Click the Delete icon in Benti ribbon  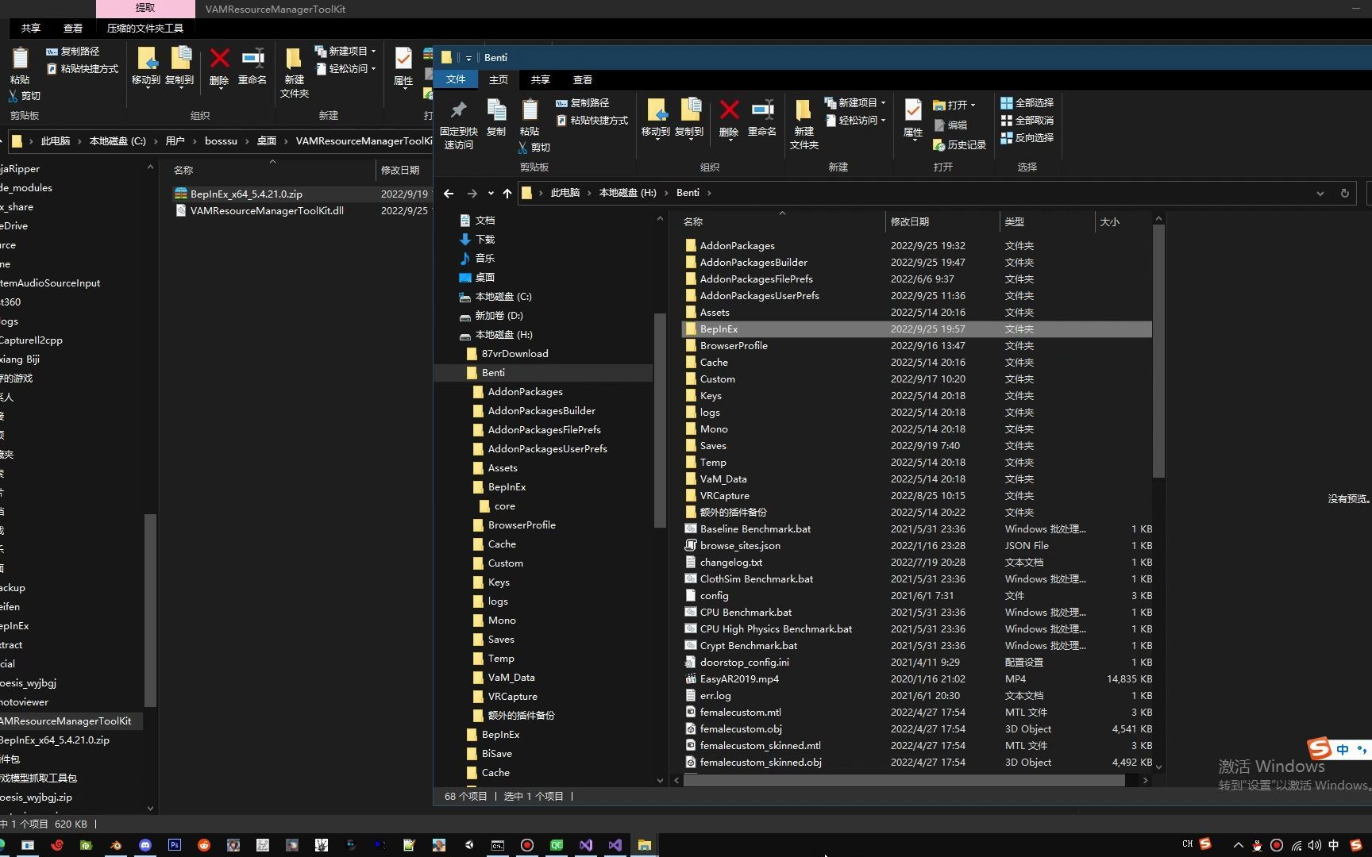coord(729,117)
